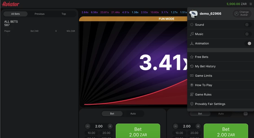The width and height of the screenshot is (254, 138).
Task: Increase left bet amount with plus icon
Action: [110, 126]
